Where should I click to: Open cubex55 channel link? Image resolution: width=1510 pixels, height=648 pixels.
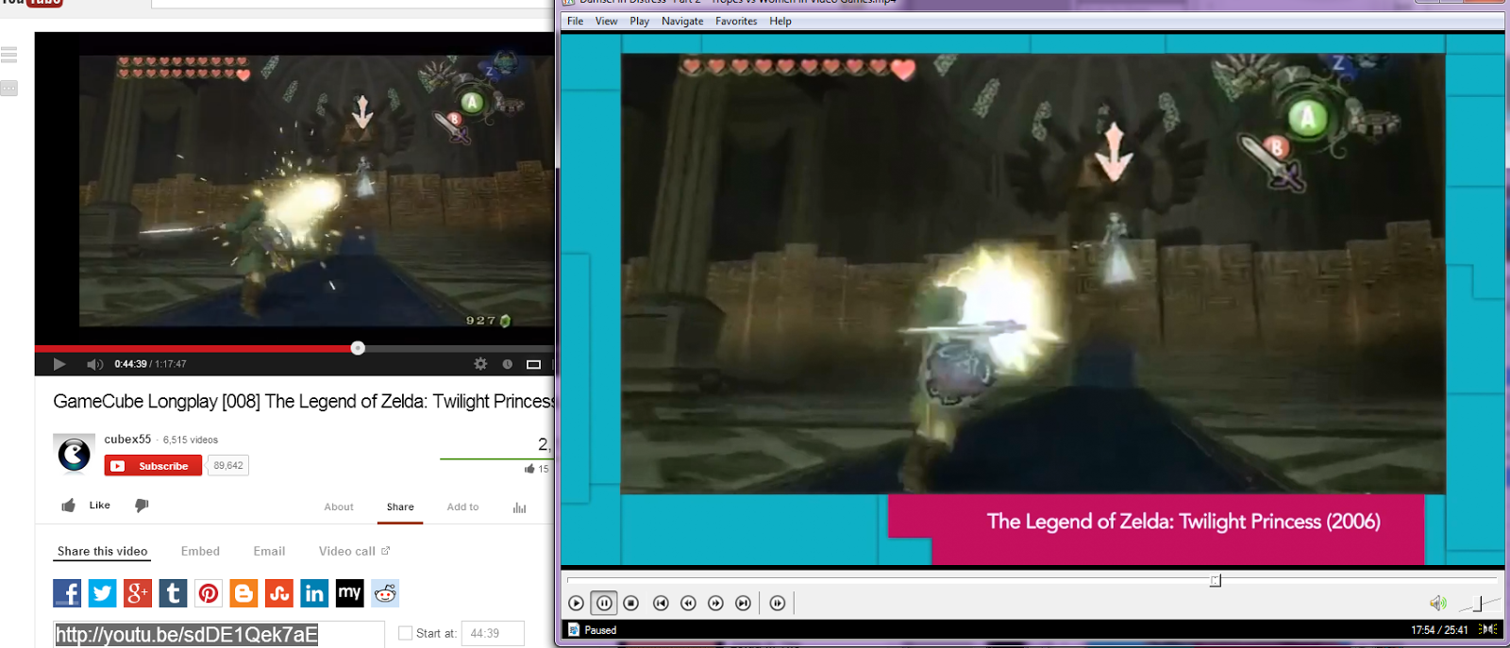point(127,440)
